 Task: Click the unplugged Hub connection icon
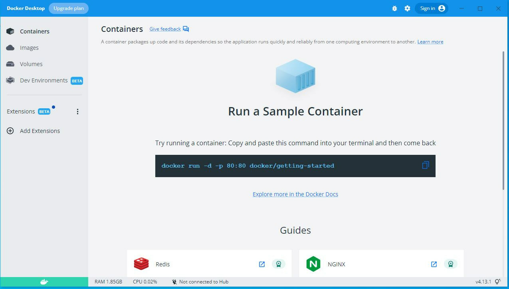coord(174,282)
